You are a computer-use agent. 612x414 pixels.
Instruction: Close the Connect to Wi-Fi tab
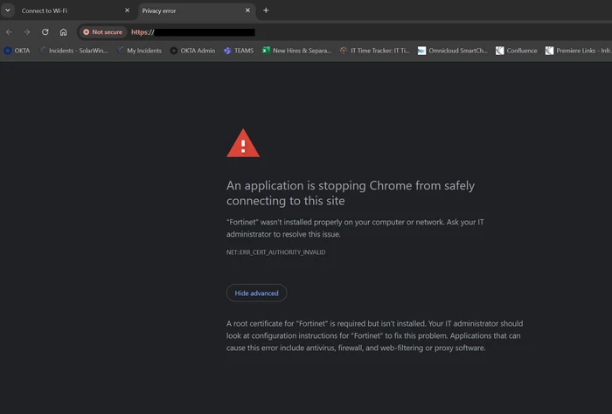coord(127,10)
